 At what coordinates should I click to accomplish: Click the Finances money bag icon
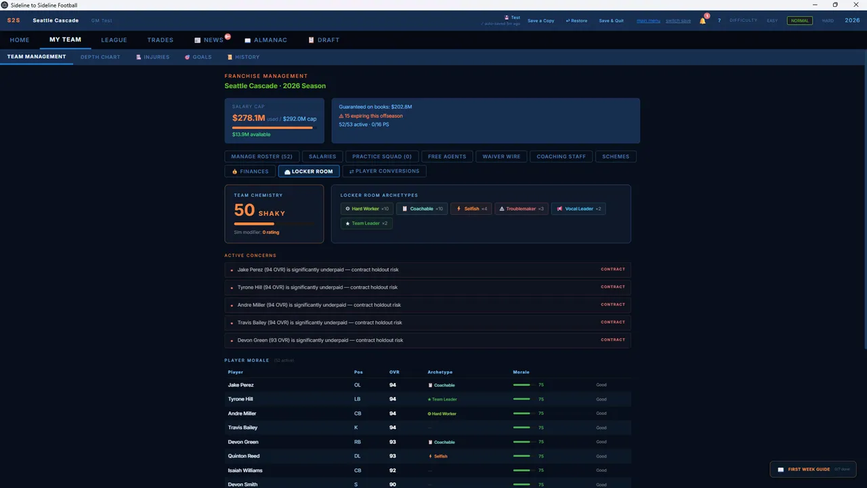(x=234, y=171)
